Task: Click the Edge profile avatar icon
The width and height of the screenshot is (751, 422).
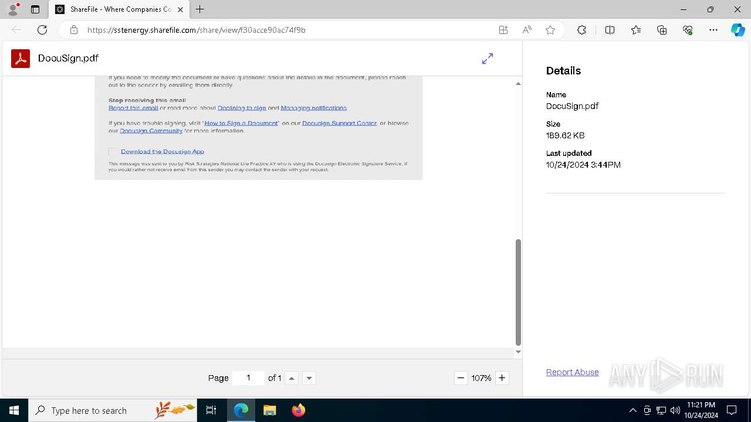Action: [x=13, y=9]
